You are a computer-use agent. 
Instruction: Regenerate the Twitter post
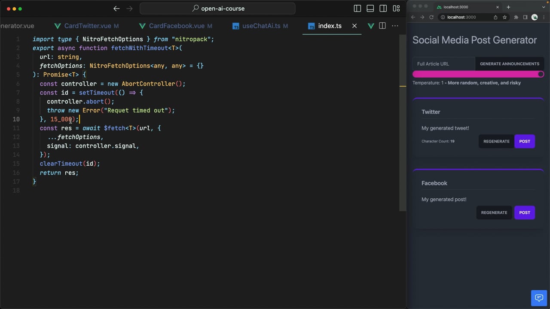[x=496, y=141]
